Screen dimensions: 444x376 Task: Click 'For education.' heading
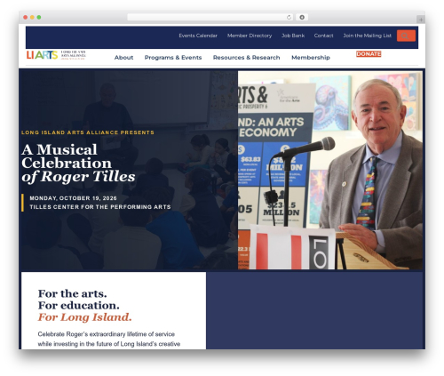(79, 306)
